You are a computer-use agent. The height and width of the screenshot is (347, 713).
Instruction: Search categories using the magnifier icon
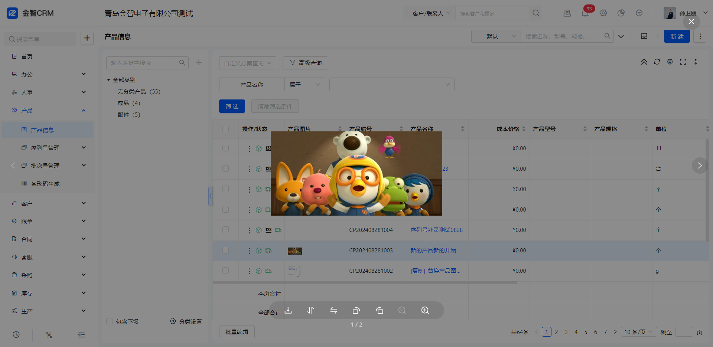click(x=182, y=63)
